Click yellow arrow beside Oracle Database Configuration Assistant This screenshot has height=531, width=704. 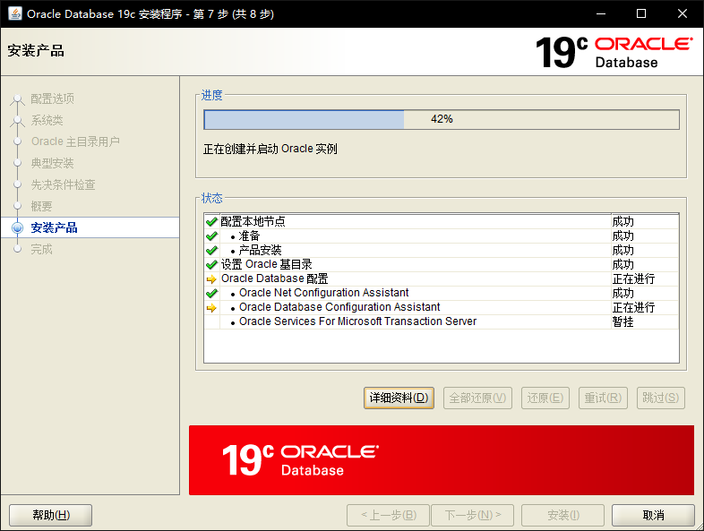pyautogui.click(x=211, y=308)
